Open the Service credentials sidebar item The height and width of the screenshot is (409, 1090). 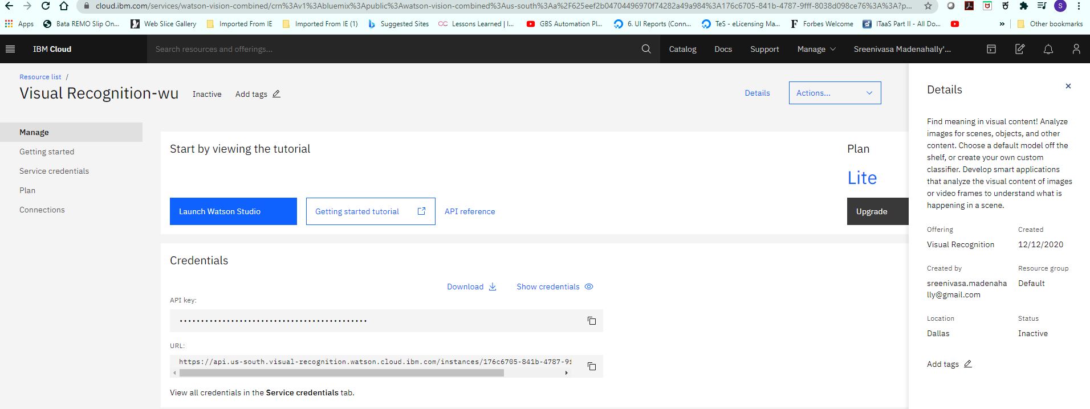(54, 171)
